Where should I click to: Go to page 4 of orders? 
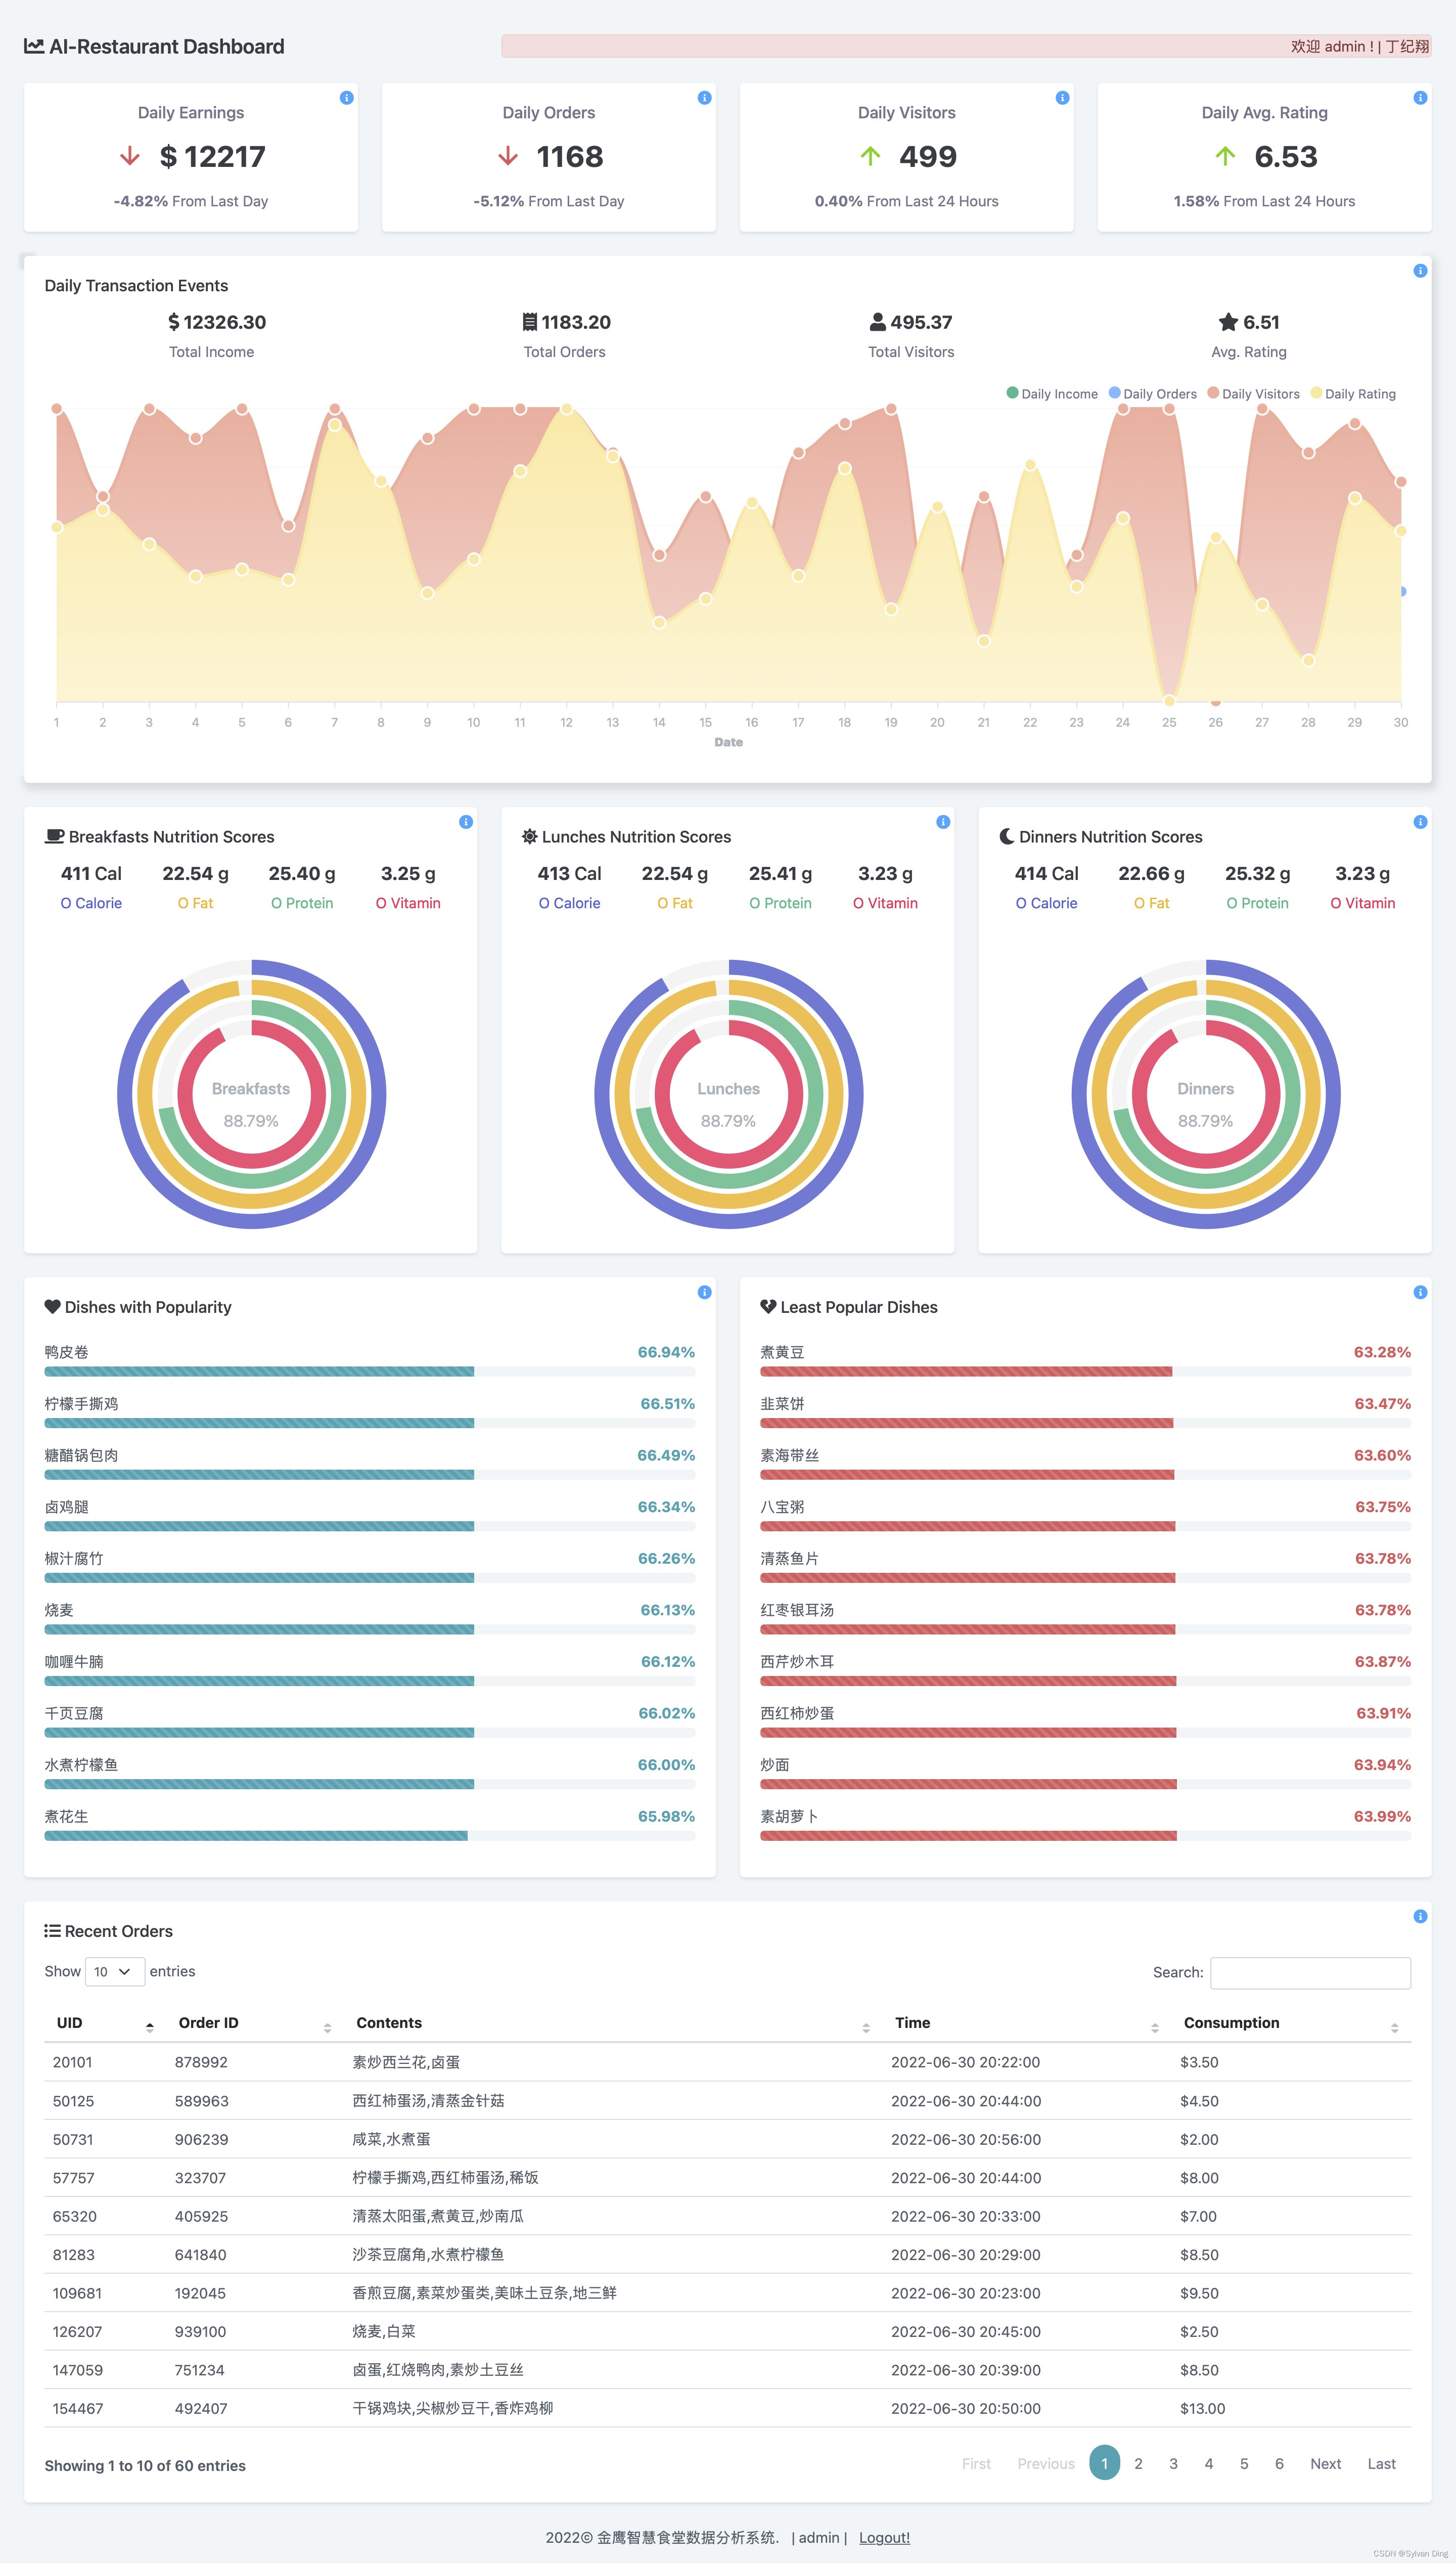point(1209,2464)
